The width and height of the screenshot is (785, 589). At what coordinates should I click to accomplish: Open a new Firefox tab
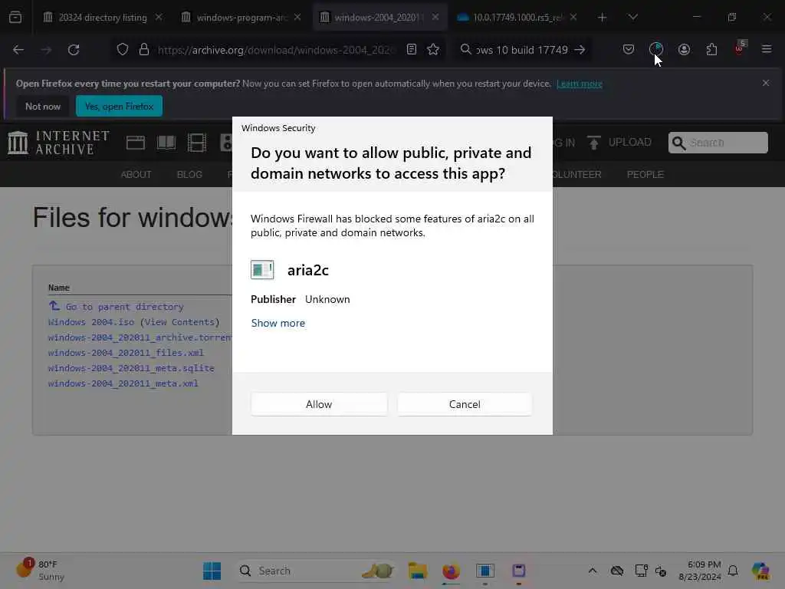tap(603, 18)
